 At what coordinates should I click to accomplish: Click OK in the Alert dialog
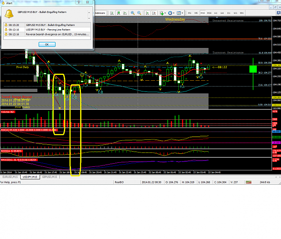(47, 44)
